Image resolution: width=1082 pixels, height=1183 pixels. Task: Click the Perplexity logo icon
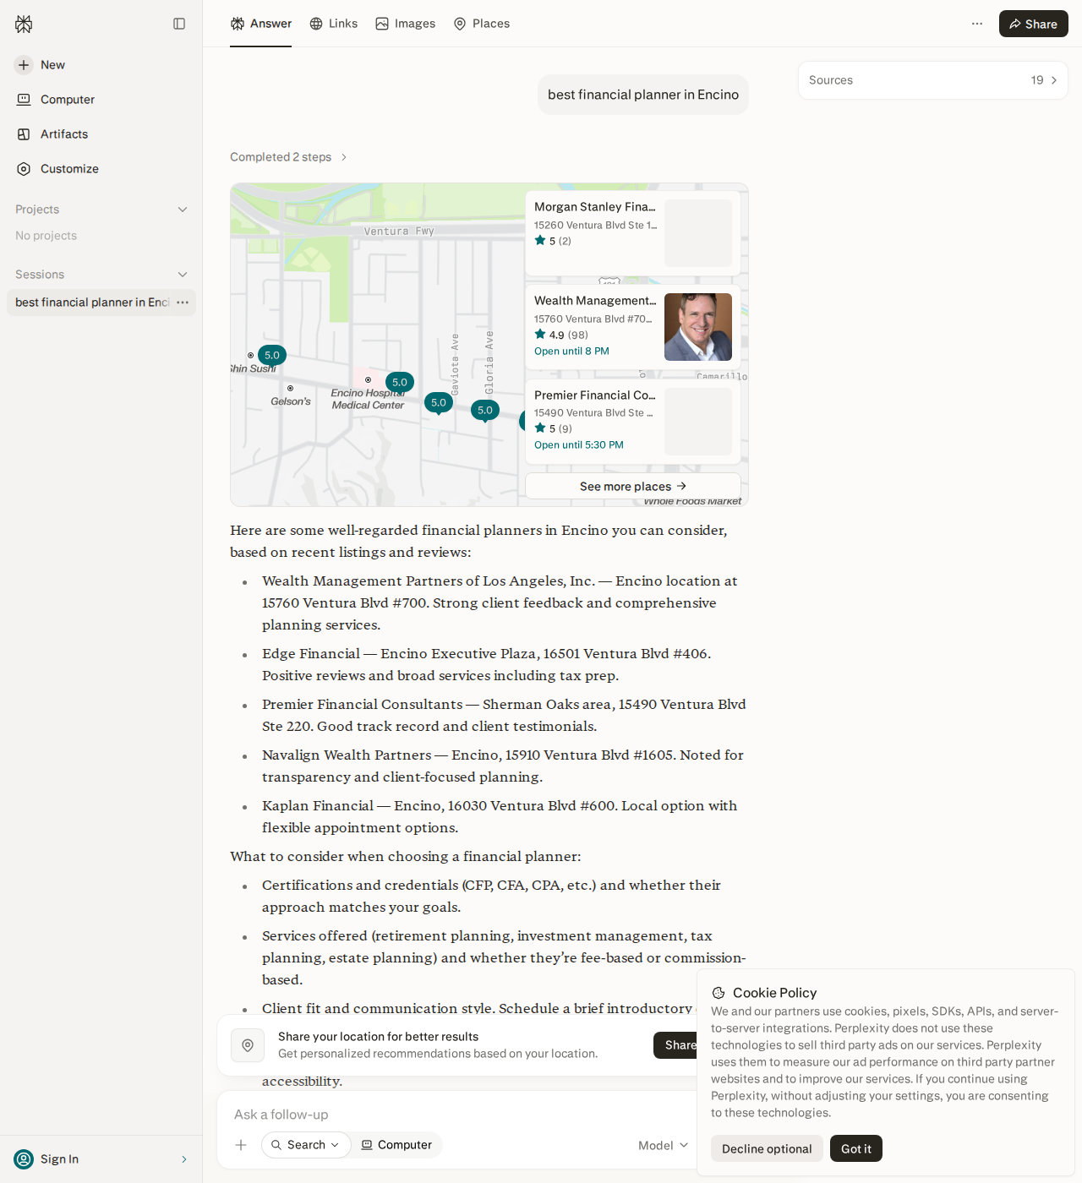click(x=24, y=24)
